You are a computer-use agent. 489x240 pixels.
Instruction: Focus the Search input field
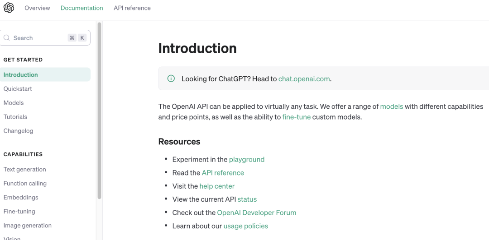(45, 37)
